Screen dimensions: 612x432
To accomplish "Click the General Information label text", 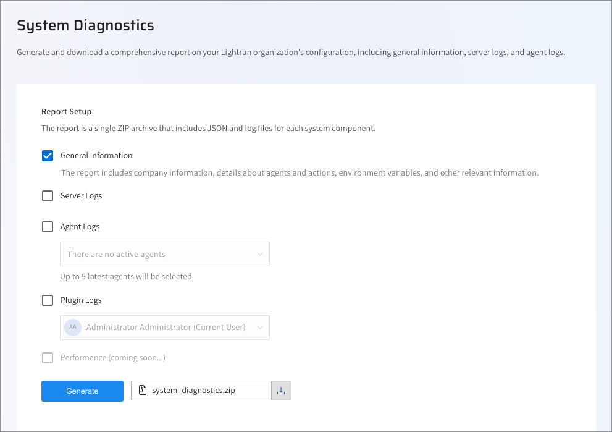I will 96,156.
